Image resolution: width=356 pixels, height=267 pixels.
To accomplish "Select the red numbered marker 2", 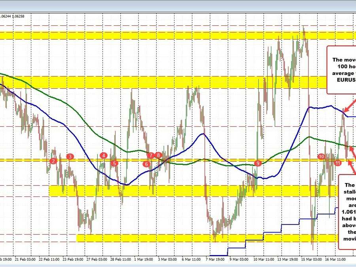I will [x=53, y=161].
